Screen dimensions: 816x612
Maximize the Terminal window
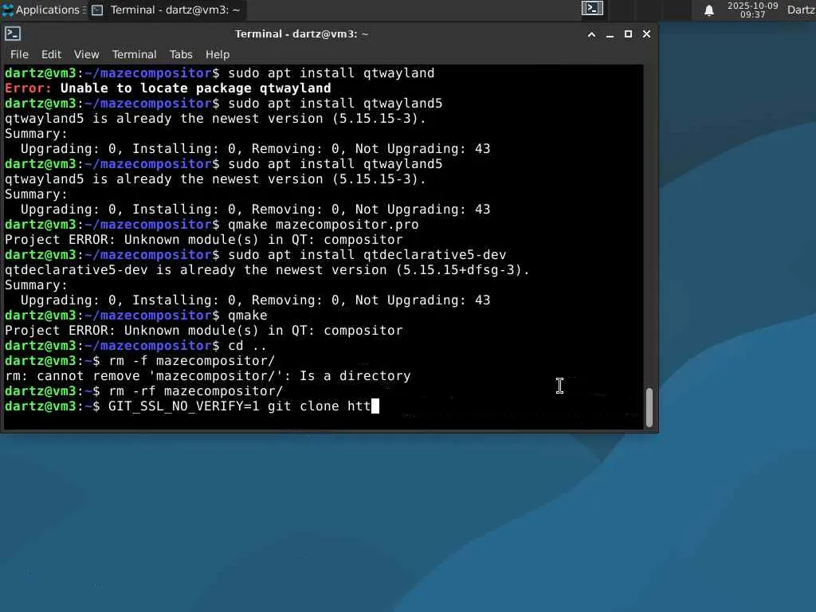coord(628,34)
